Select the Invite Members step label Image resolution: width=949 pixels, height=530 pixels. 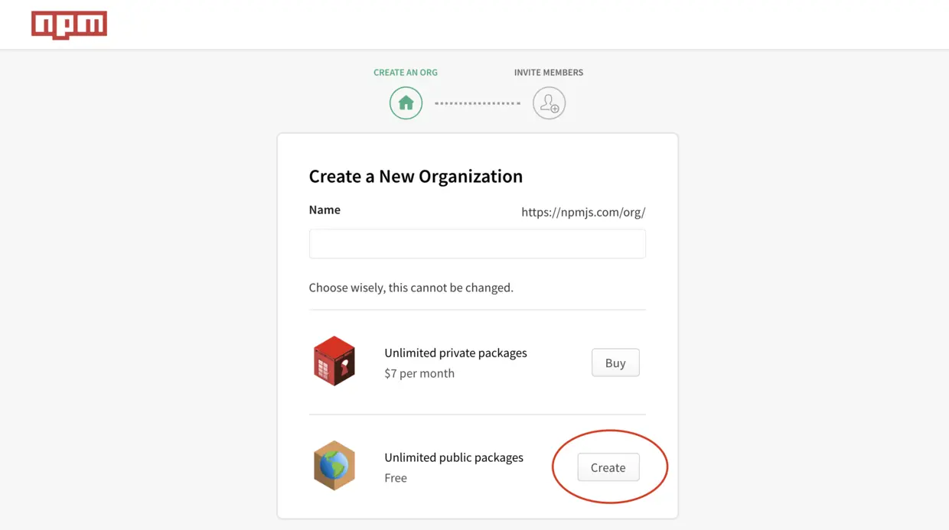click(549, 73)
